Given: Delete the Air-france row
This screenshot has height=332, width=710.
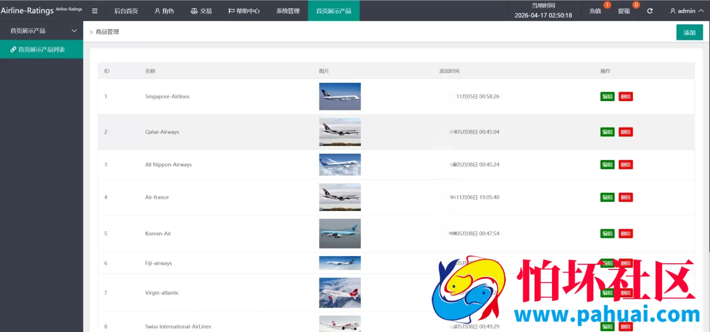Looking at the screenshot, I should point(626,198).
